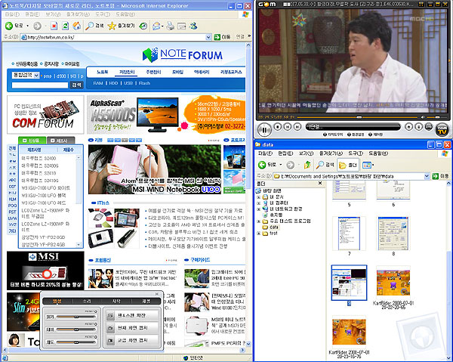This screenshot has width=453, height=362.
Task: Switch to subtitle (자막) tab in GOM panel
Action: (116, 302)
